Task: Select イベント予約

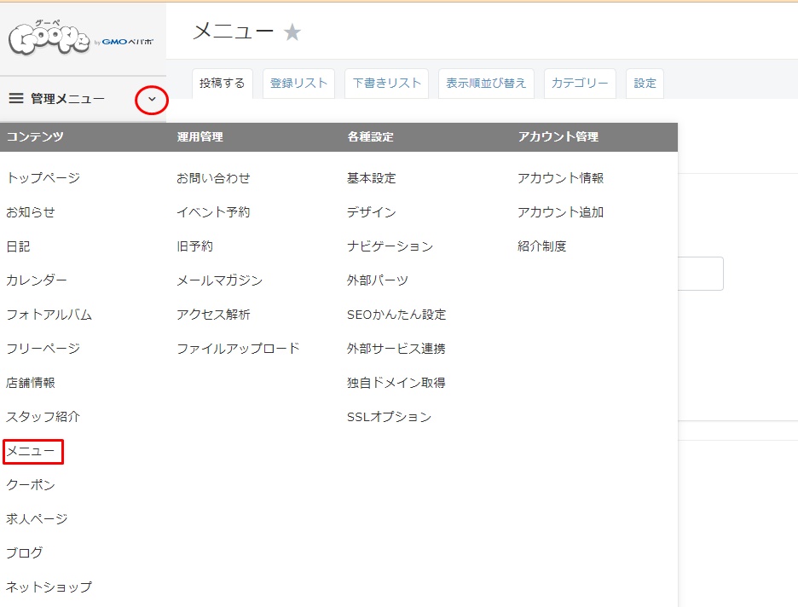Action: tap(213, 212)
